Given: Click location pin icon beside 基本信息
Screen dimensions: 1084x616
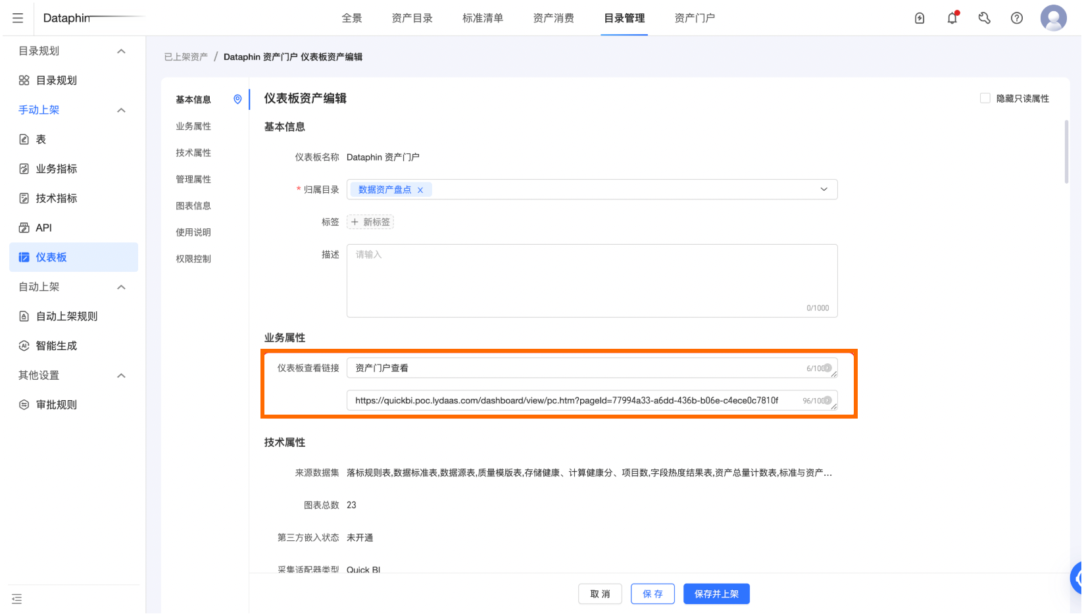Looking at the screenshot, I should coord(237,99).
